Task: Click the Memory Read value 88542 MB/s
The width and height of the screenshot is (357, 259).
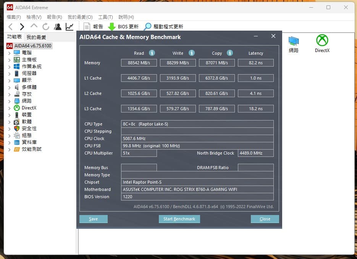Action: [139, 63]
